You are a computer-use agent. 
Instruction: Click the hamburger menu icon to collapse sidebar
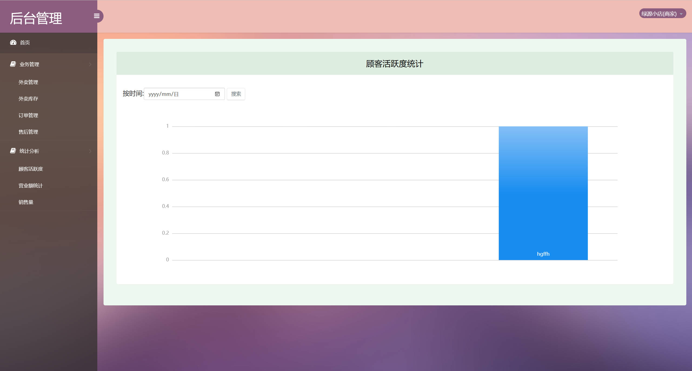[97, 16]
